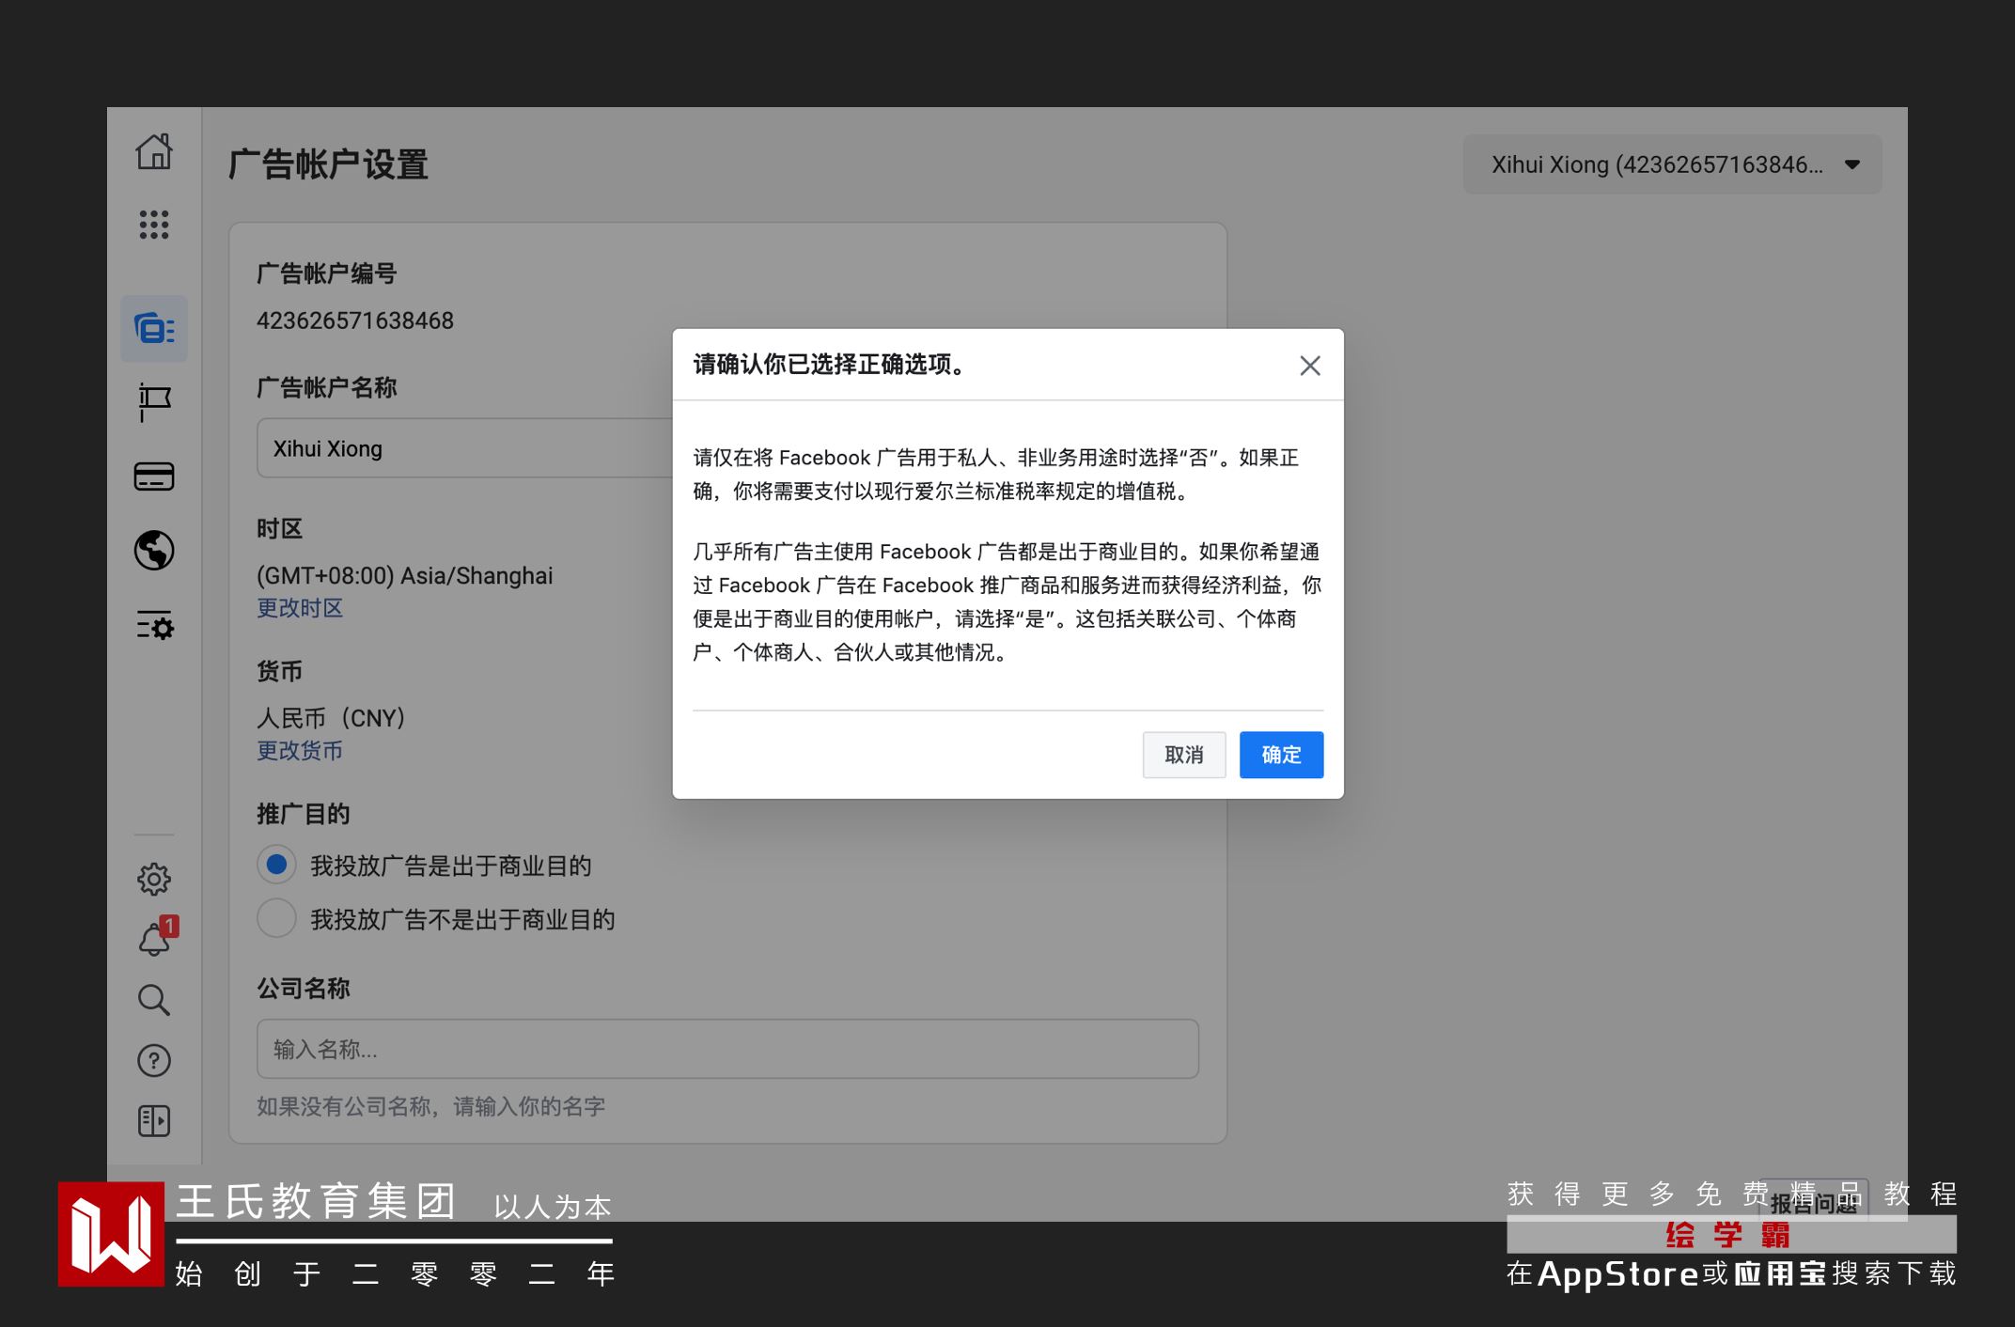Click the 取消 button in dialog
Viewport: 2015px width, 1327px height.
1183,755
